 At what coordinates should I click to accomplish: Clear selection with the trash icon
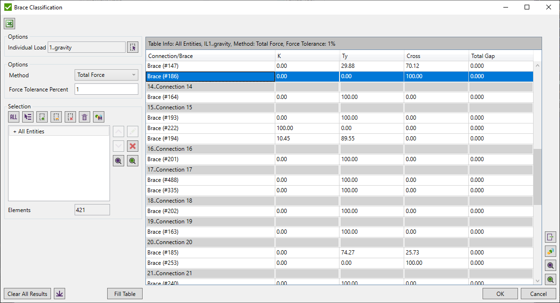[84, 116]
